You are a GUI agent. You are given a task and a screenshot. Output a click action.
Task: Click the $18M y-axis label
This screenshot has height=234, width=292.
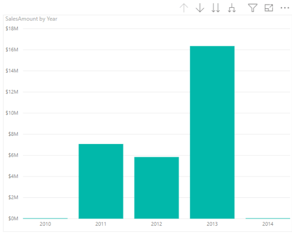click(12, 29)
